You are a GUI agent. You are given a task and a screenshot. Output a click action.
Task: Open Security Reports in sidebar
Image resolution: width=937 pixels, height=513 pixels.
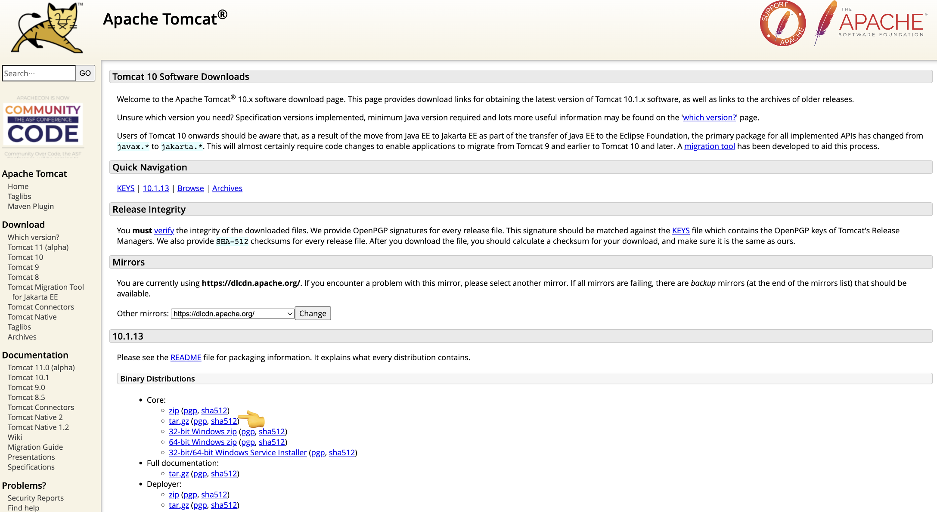(36, 498)
